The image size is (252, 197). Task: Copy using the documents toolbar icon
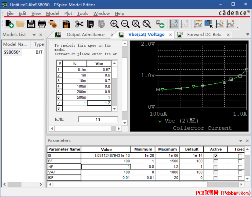91,24
